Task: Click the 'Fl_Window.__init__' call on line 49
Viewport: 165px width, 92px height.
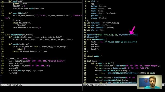Action: [x=43, y=40]
